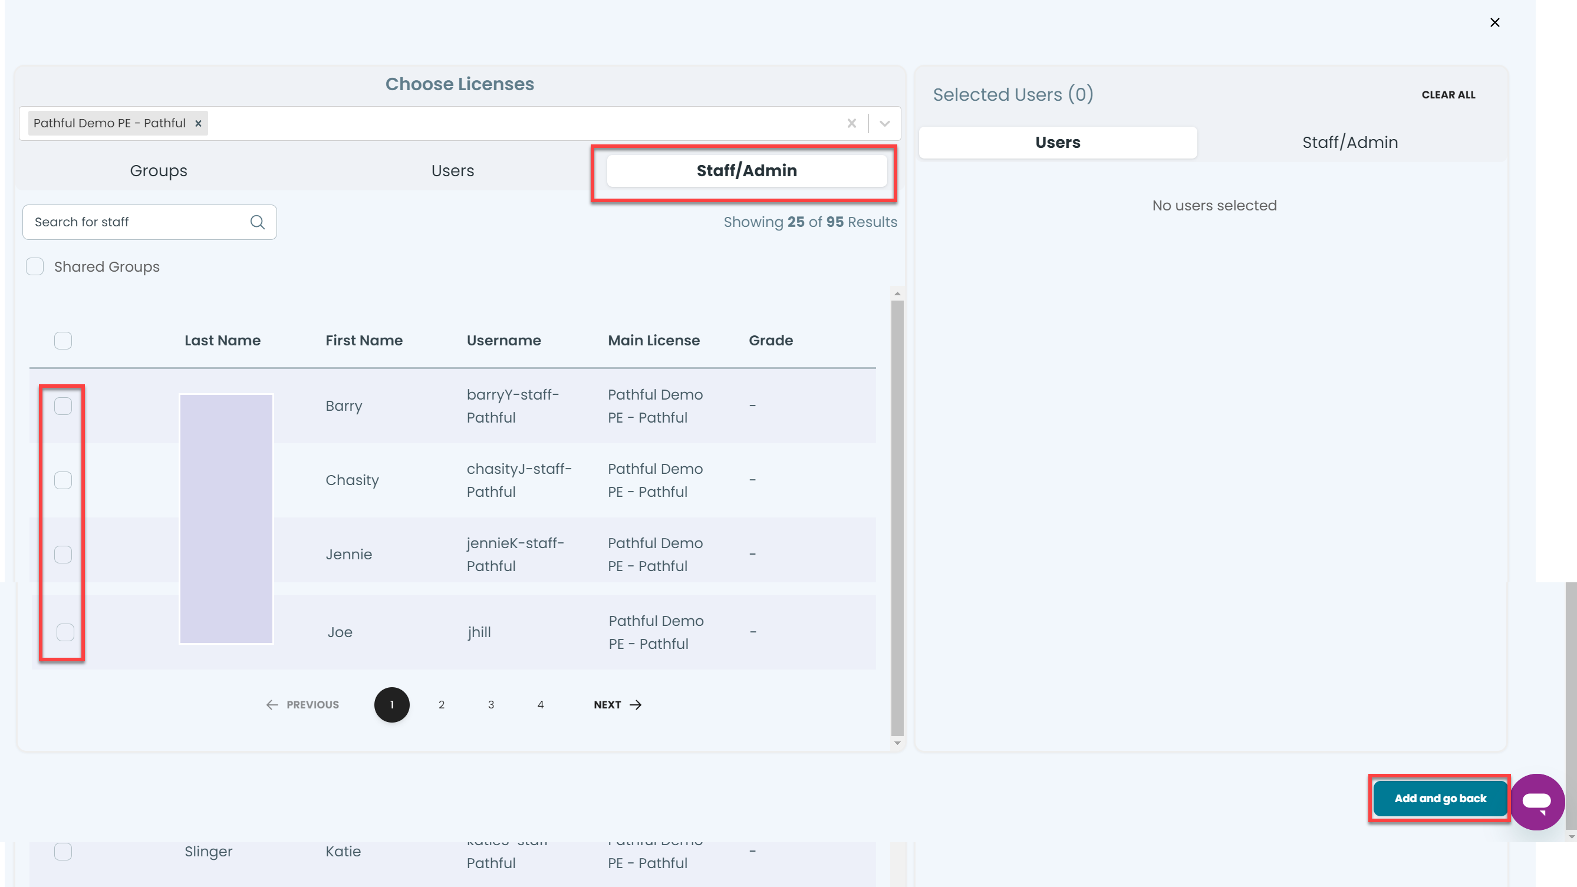Click the first name Joe
Image resolution: width=1577 pixels, height=887 pixels.
[x=340, y=632]
